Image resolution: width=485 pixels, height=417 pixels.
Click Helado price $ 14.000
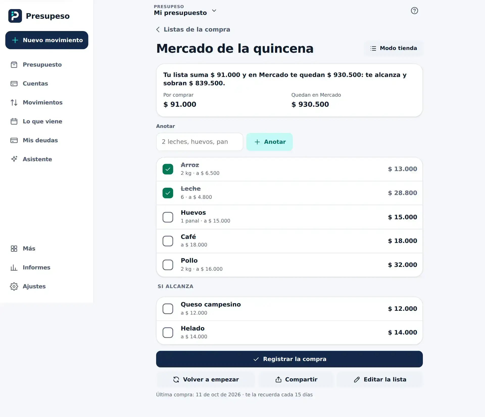402,333
